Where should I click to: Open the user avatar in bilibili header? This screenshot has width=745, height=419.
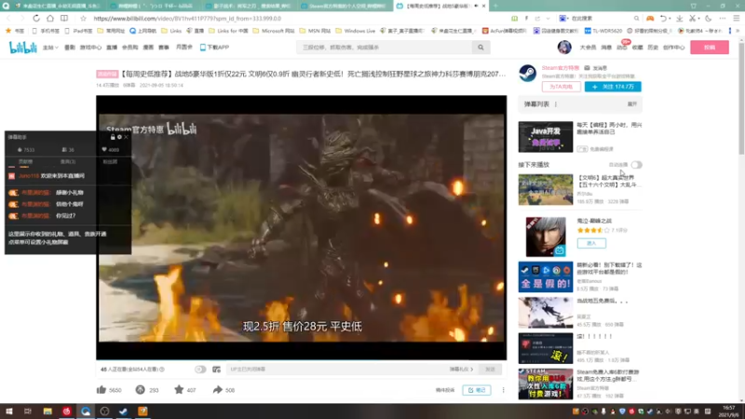(x=564, y=47)
